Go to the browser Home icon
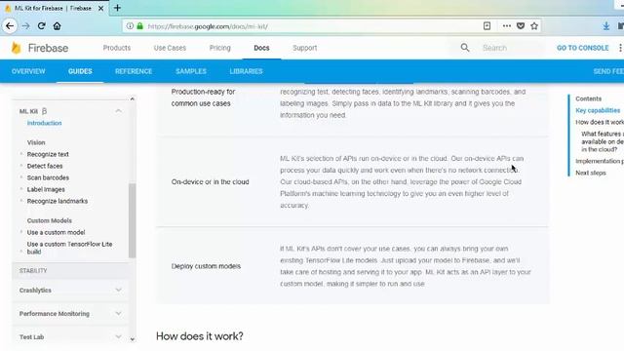 pyautogui.click(x=57, y=26)
